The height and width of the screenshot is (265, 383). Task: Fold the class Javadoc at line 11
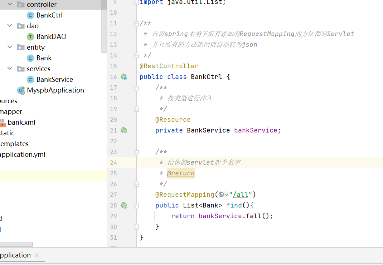point(137,24)
